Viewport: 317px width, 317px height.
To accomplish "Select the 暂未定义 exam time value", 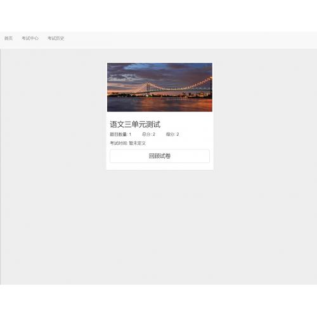I will [138, 143].
